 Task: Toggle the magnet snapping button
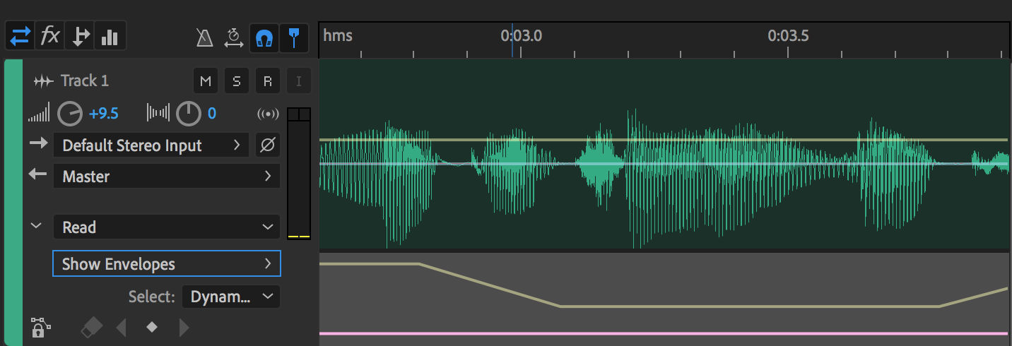click(x=264, y=38)
